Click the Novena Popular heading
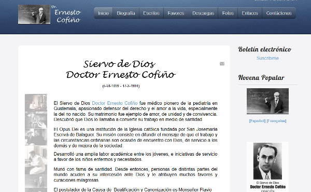The height and width of the screenshot is (192, 311). click(x=261, y=77)
